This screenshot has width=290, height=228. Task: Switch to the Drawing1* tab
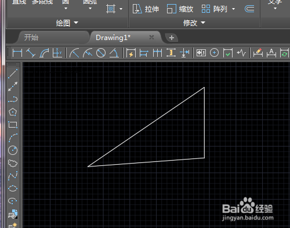click(x=113, y=37)
